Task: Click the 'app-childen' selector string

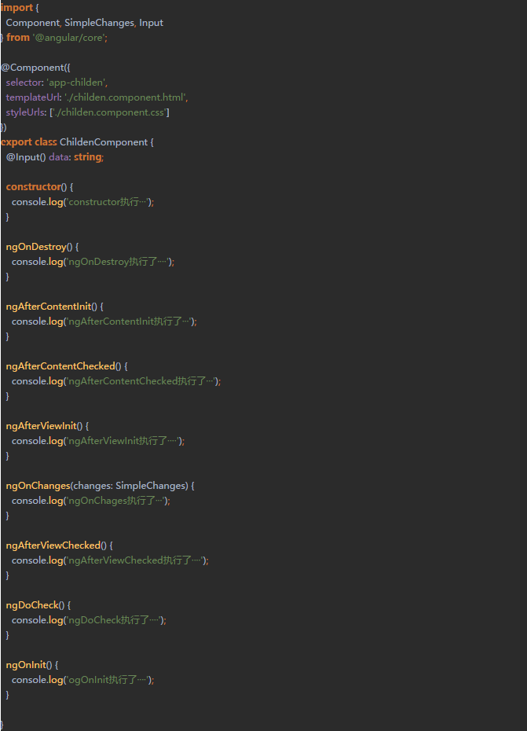Action: tap(76, 83)
